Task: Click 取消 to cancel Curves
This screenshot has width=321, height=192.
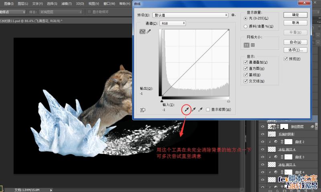Action: [x=295, y=23]
